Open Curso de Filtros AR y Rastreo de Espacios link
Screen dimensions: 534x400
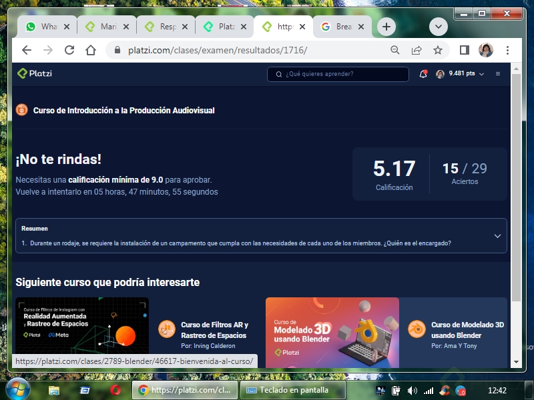point(214,330)
